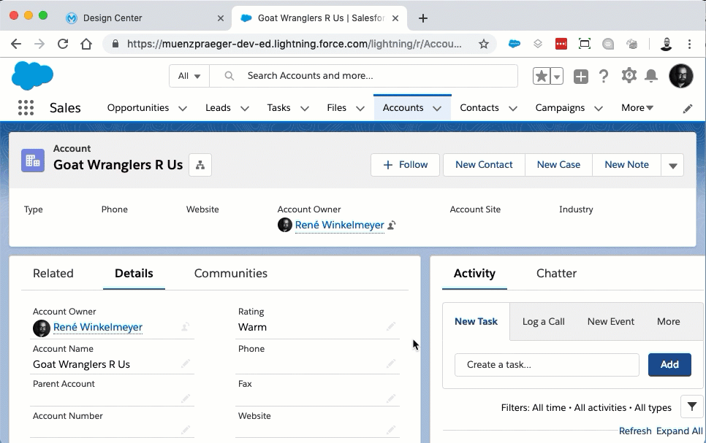Click the Expand All link
Viewport: 706px width, 443px height.
[x=679, y=431]
